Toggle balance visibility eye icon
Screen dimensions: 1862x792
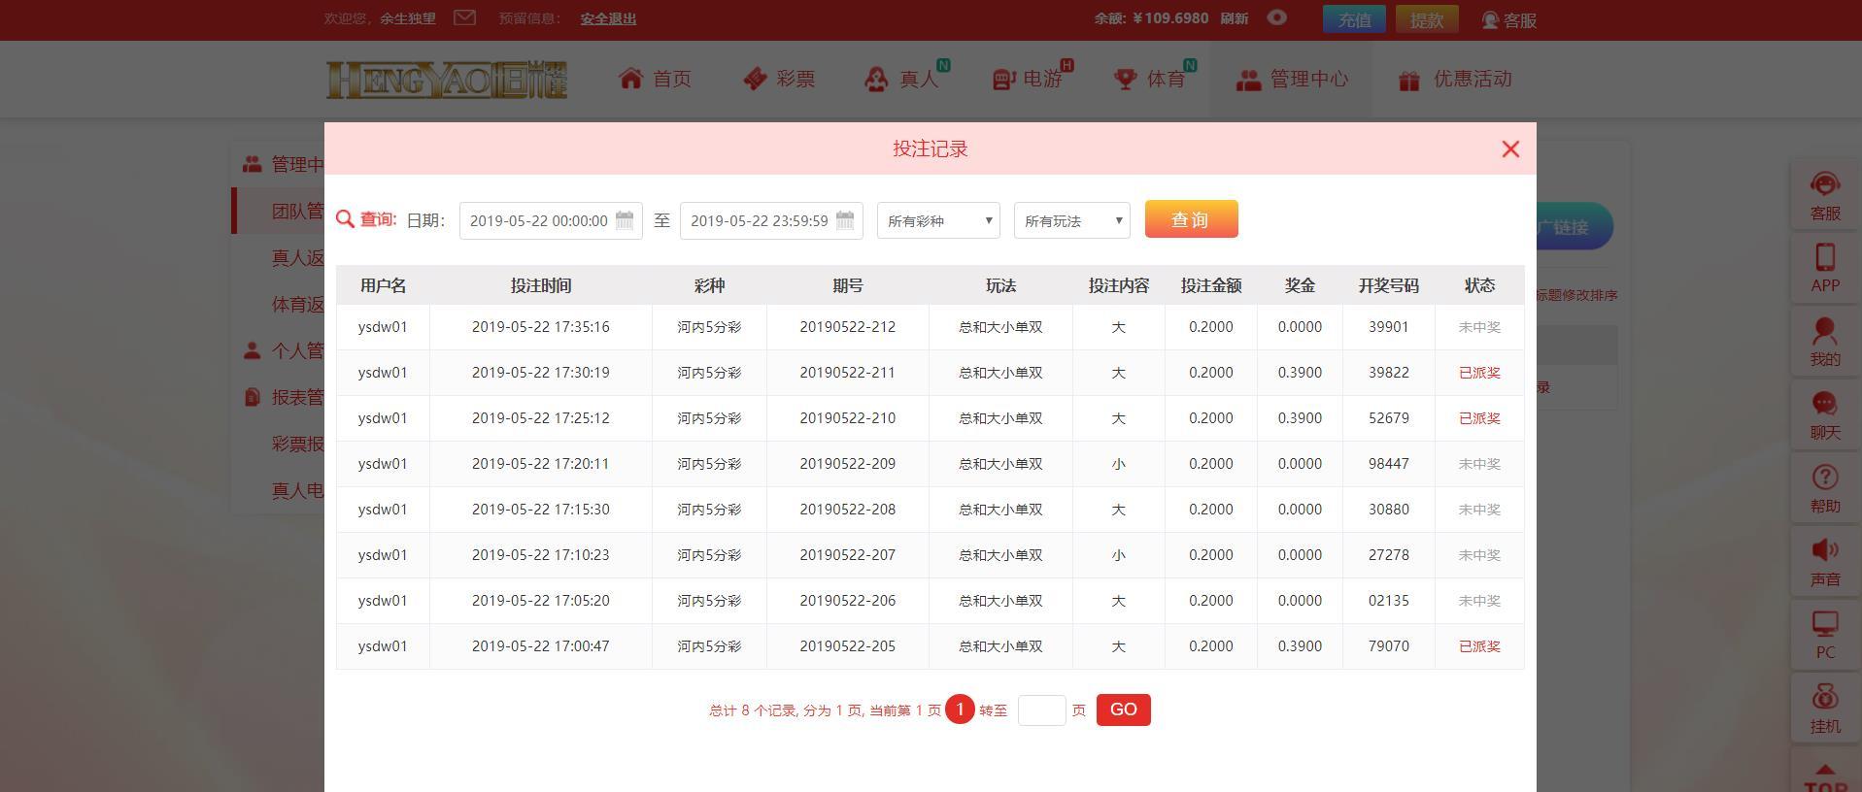click(x=1276, y=17)
